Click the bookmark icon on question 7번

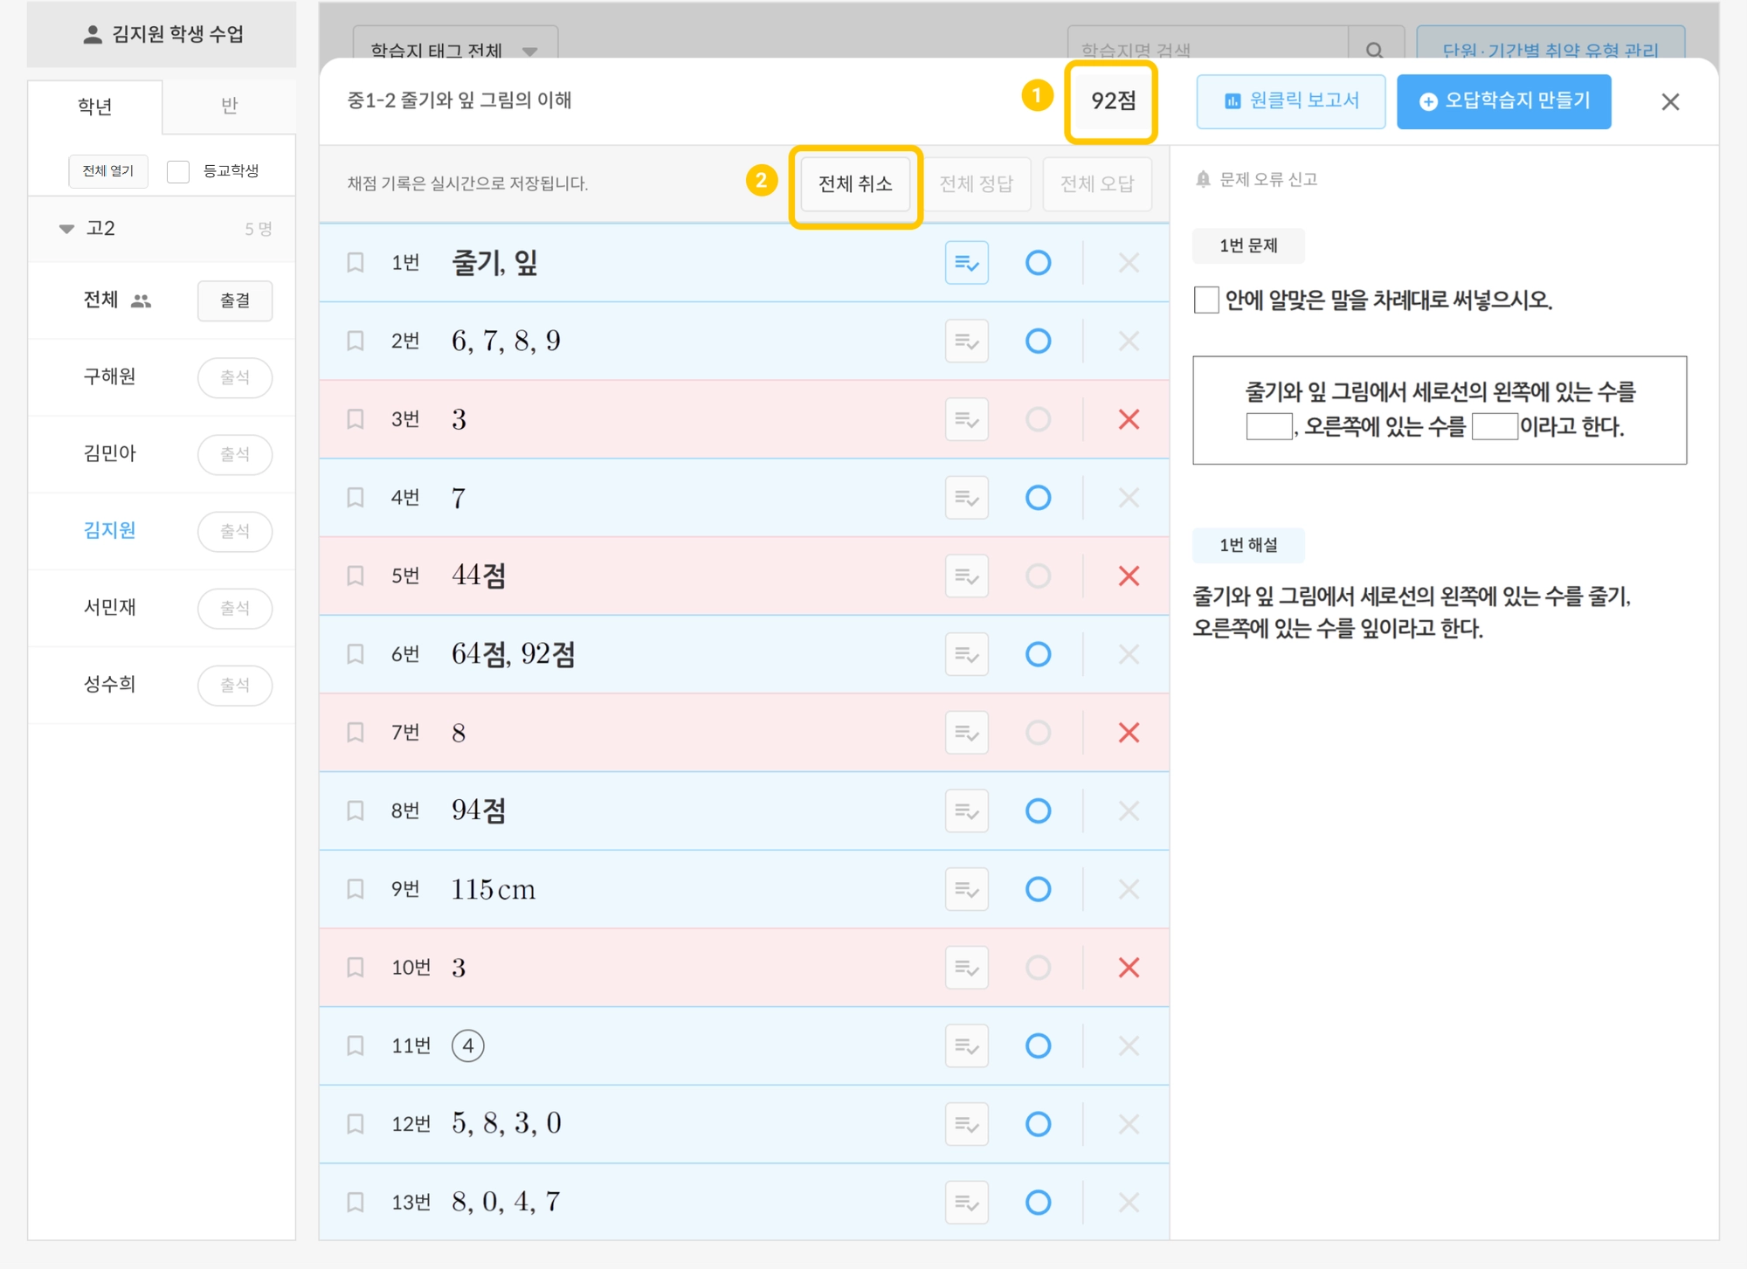[x=356, y=733]
